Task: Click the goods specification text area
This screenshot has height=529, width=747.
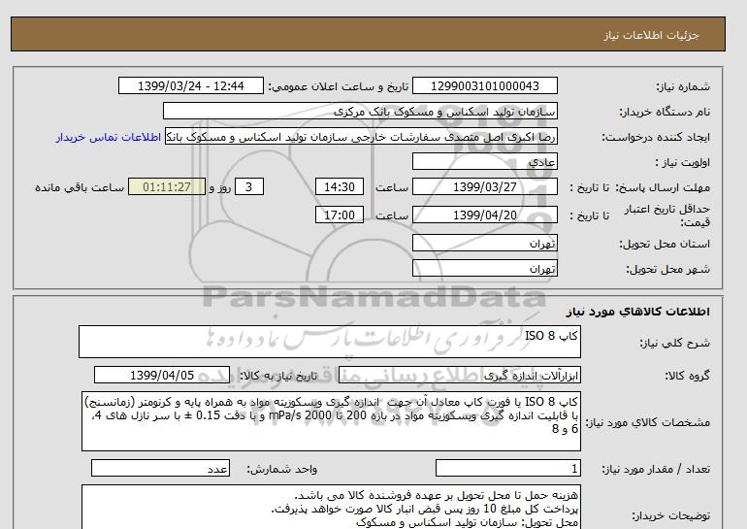Action: [x=331, y=422]
